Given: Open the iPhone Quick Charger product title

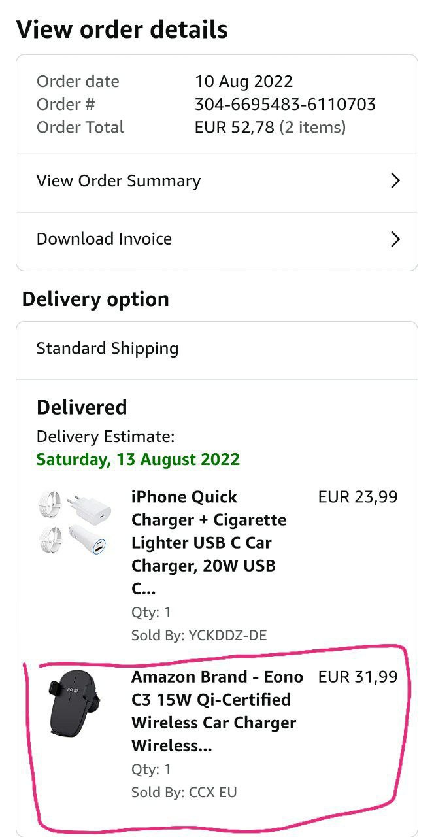Looking at the screenshot, I should pos(209,542).
